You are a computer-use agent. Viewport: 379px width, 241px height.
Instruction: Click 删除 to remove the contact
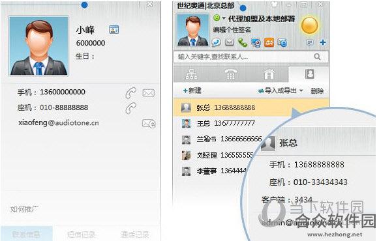[317, 91]
